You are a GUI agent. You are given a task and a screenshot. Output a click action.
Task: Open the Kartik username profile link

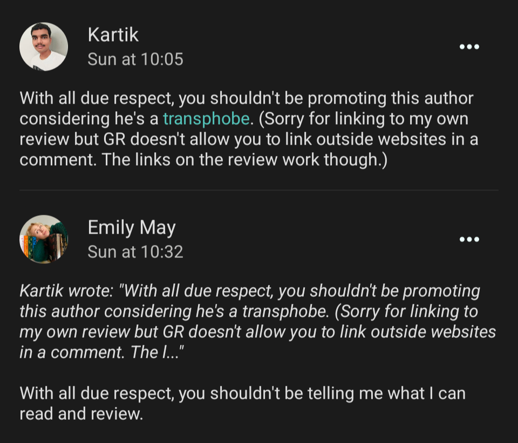tap(113, 35)
